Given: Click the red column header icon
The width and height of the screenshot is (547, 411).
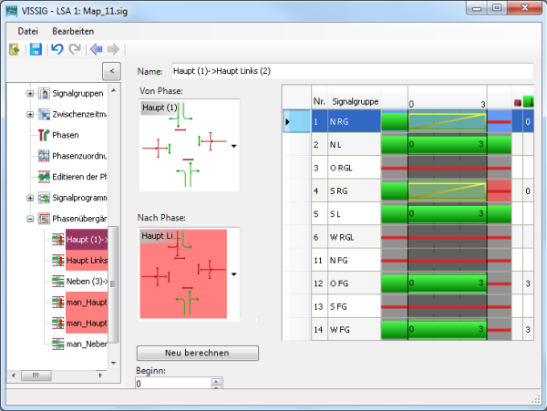Looking at the screenshot, I should [517, 101].
